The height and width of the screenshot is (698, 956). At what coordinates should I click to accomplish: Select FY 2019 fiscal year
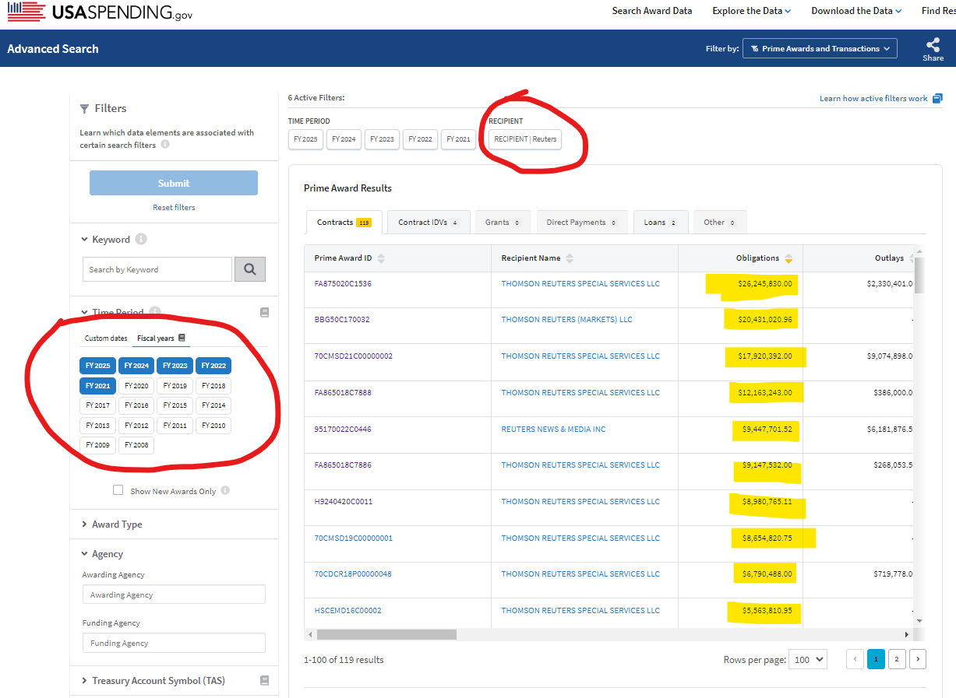point(175,386)
